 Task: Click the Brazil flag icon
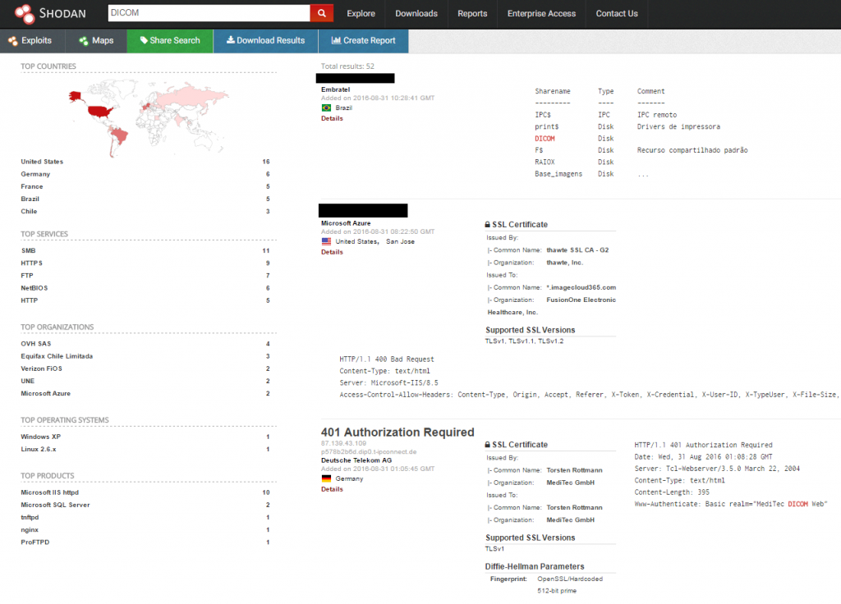coord(326,108)
